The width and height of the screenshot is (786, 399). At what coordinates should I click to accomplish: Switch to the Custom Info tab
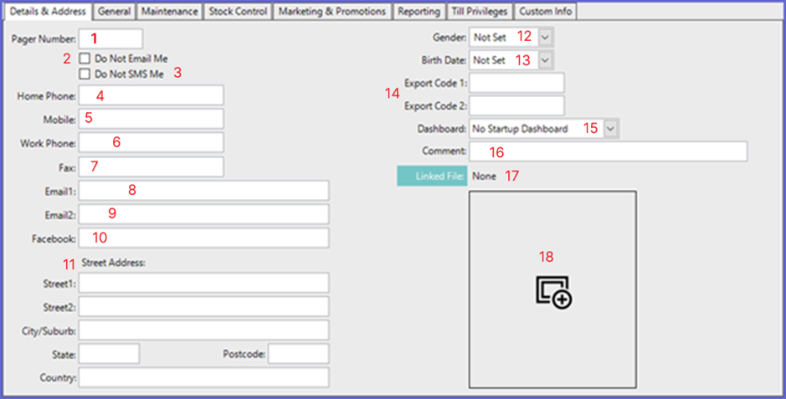pyautogui.click(x=544, y=12)
